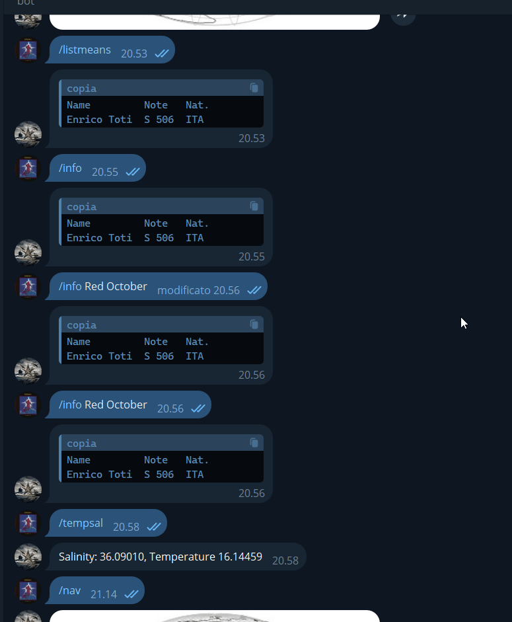The image size is (512, 622).
Task: Click /info command in edited Red October message
Action: coord(70,286)
